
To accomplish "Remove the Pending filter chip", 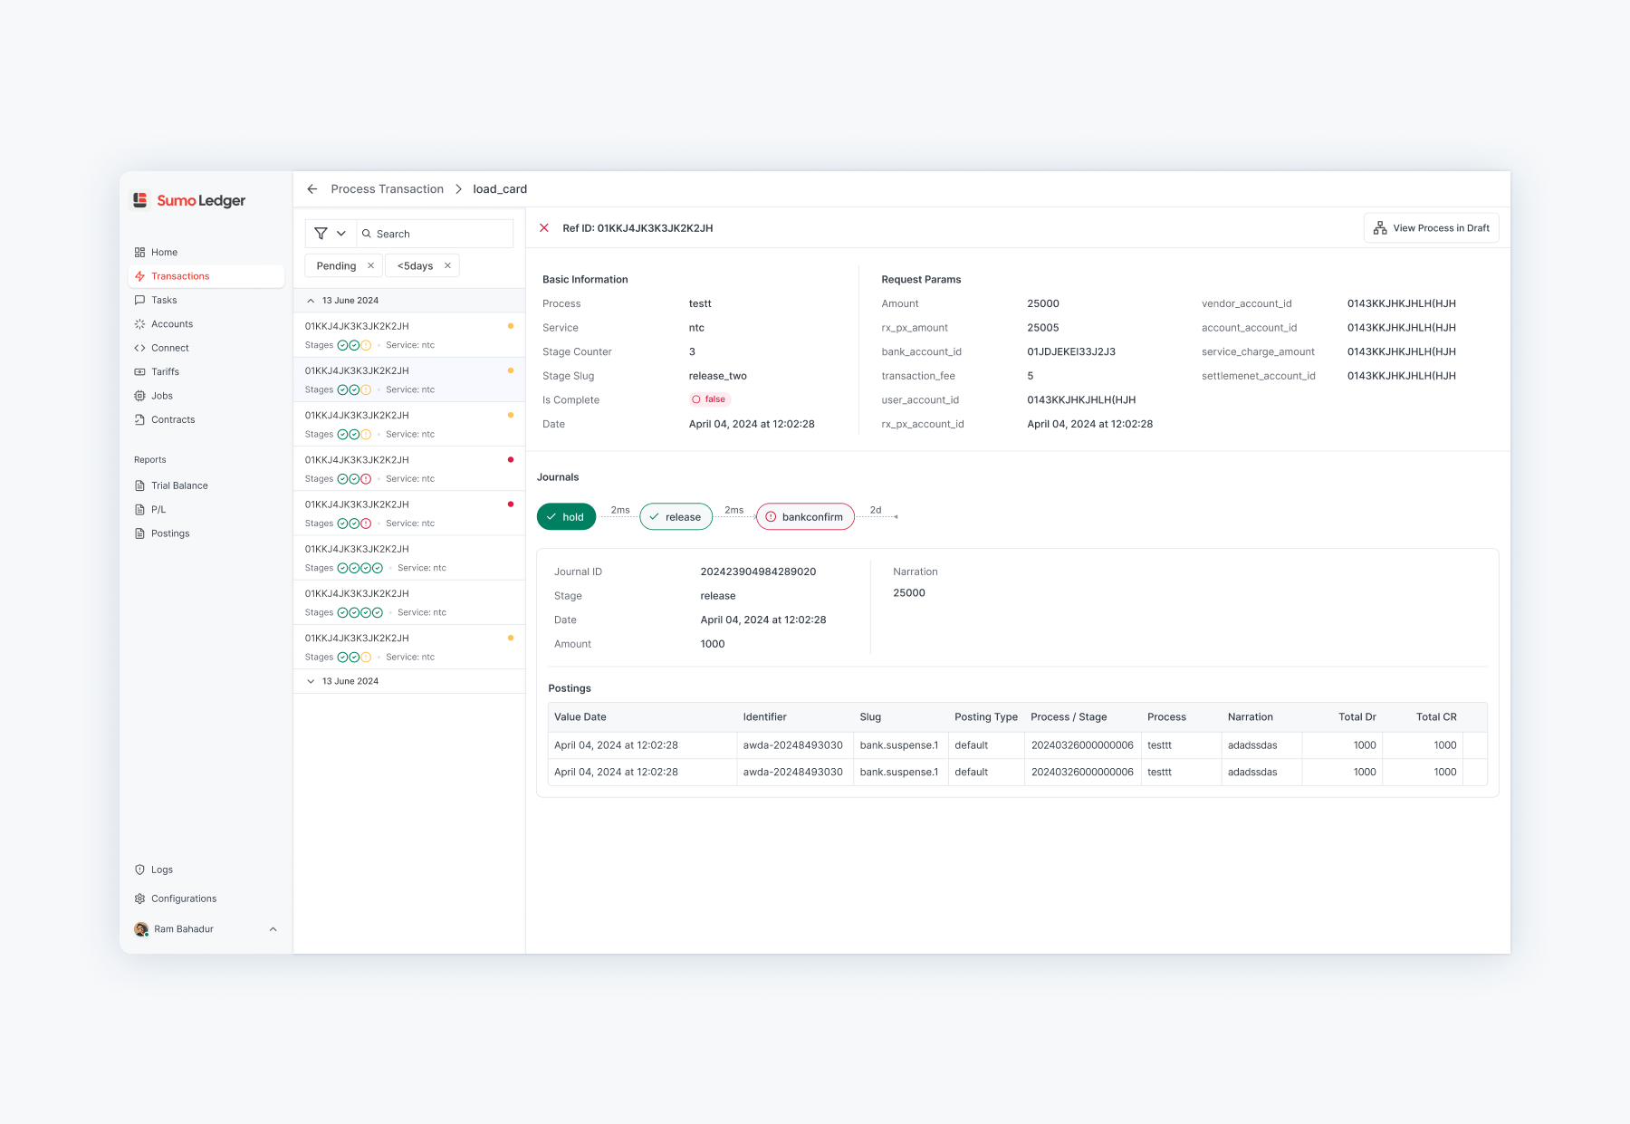I will pos(370,265).
